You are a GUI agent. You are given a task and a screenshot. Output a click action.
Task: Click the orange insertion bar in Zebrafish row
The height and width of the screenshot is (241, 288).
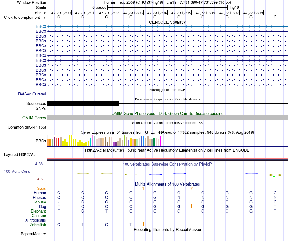(143, 224)
